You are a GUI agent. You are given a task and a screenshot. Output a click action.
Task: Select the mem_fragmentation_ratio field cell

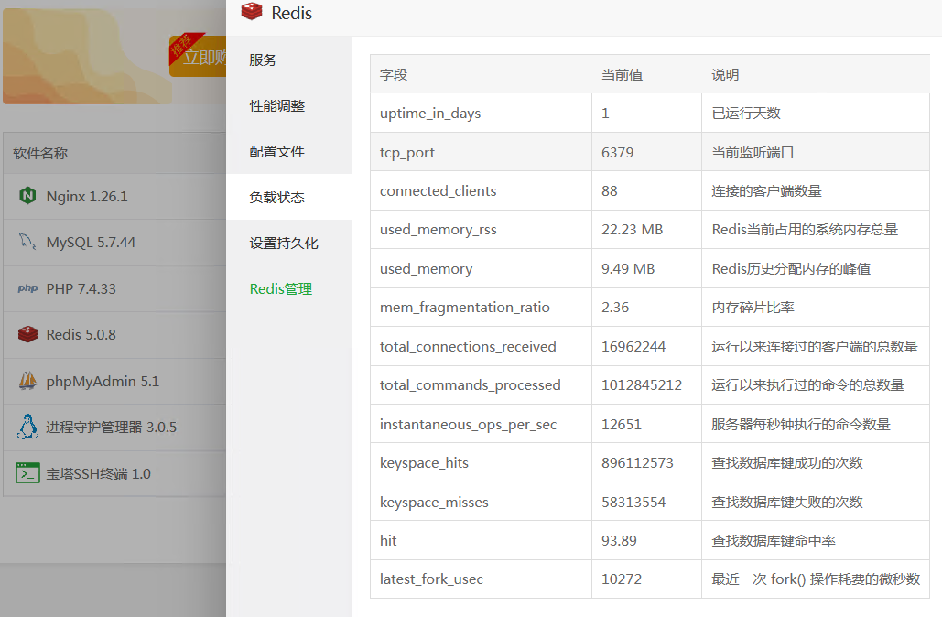[x=482, y=307]
